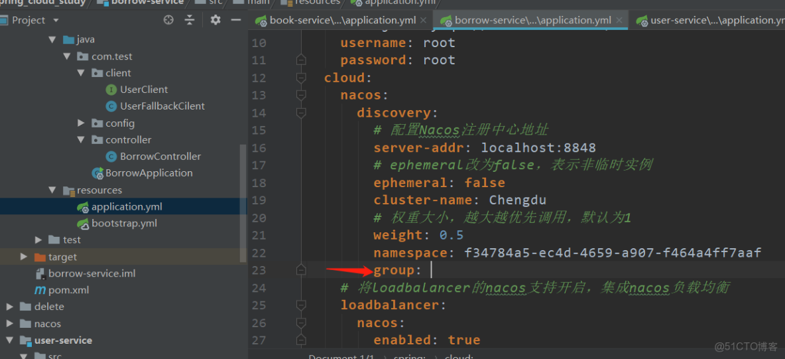Open Project panel settings gear

[x=215, y=20]
